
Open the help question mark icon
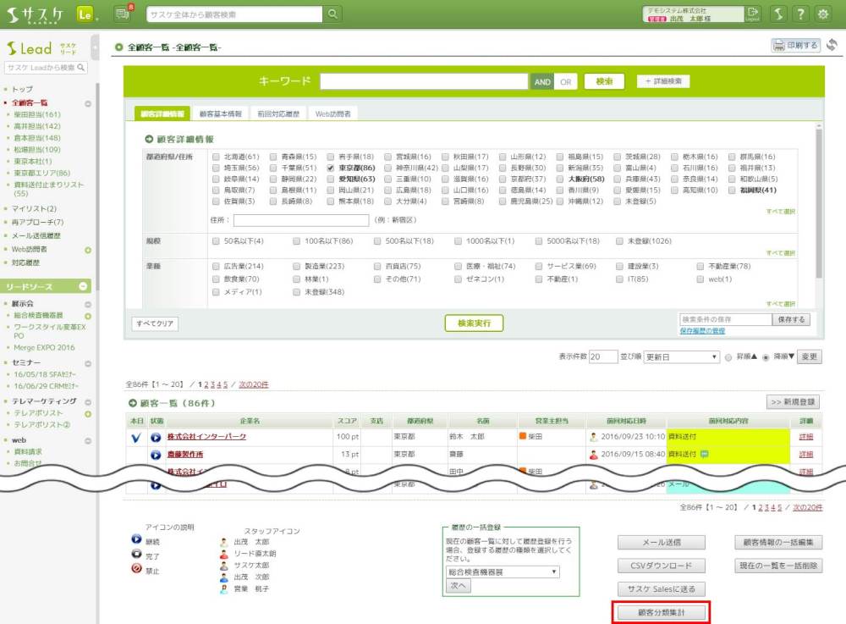click(x=800, y=14)
